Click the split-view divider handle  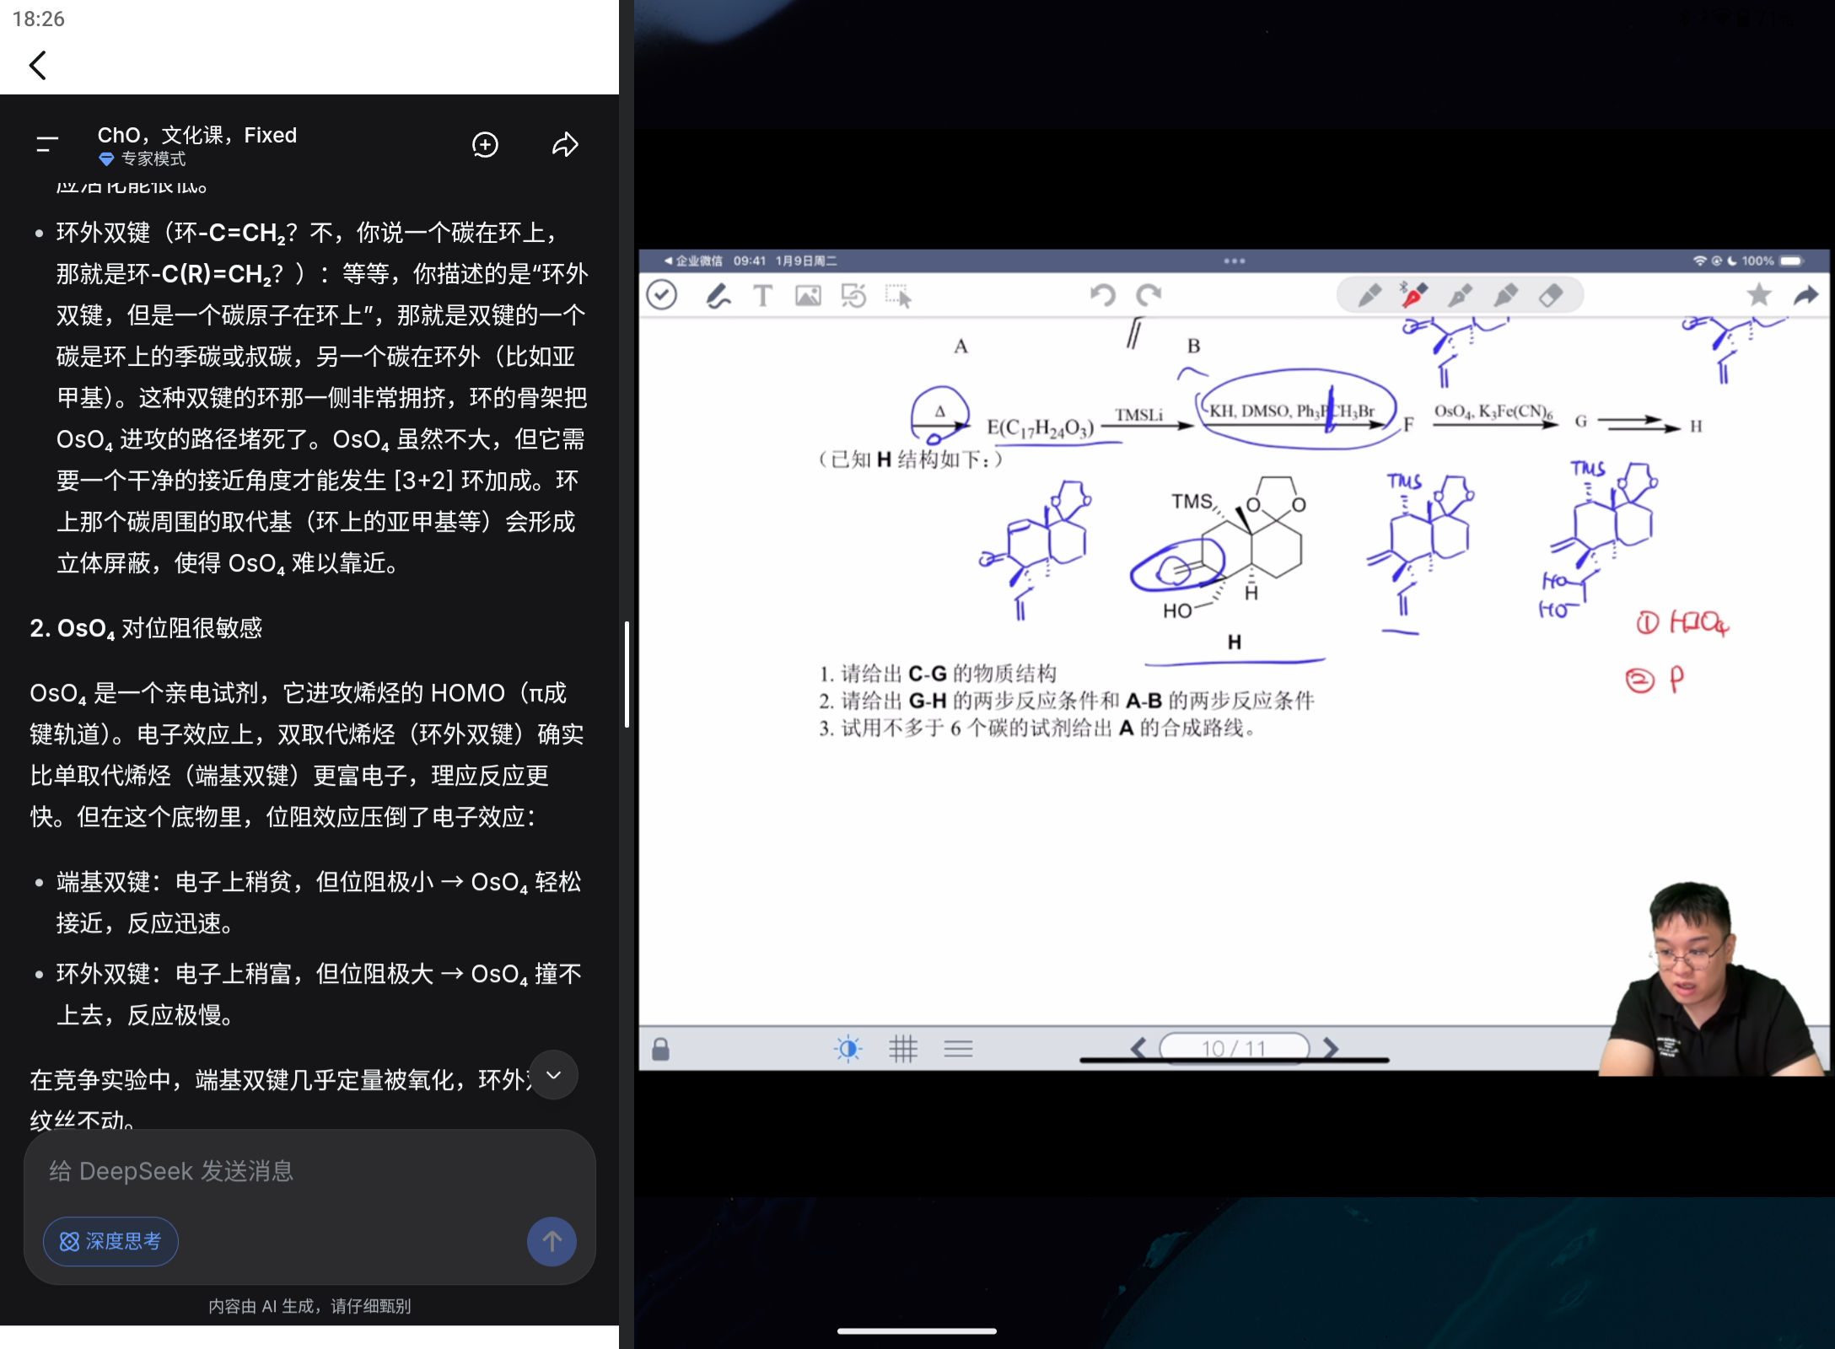627,674
